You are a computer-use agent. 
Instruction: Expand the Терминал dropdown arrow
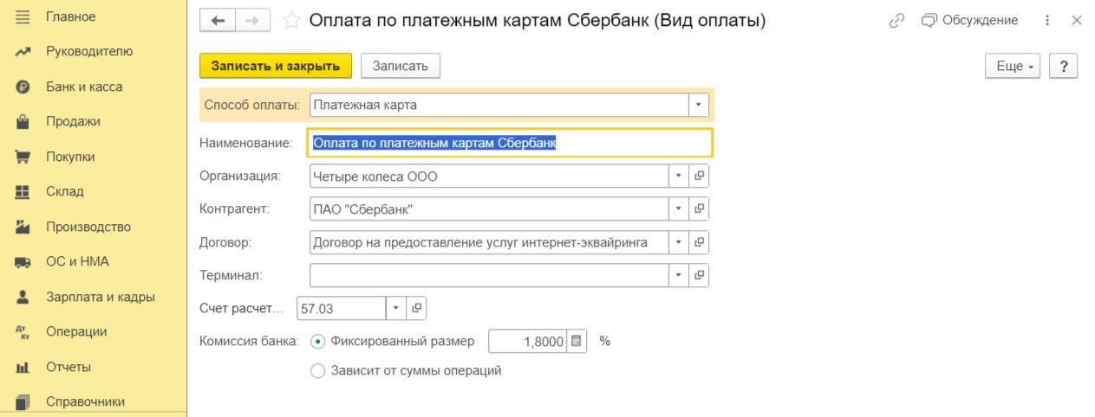click(x=680, y=275)
